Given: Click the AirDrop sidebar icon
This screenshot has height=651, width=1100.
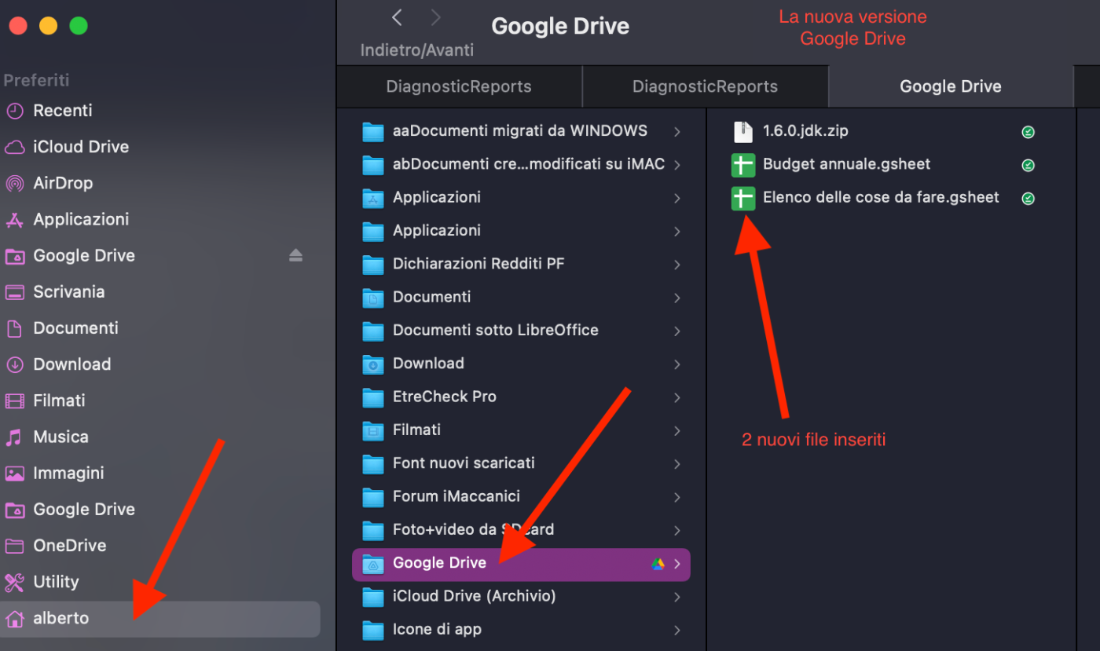Looking at the screenshot, I should (14, 183).
